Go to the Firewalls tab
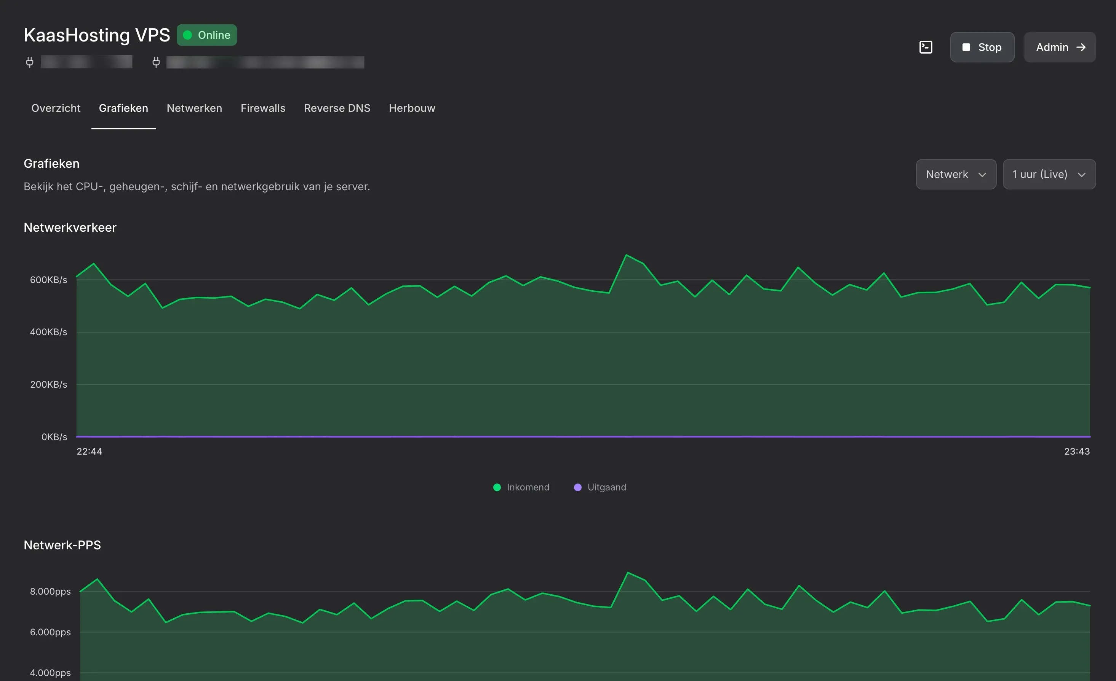1116x681 pixels. click(263, 108)
